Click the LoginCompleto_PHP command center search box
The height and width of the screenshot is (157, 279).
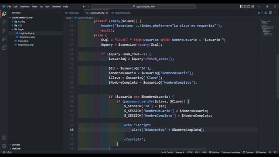point(143,7)
